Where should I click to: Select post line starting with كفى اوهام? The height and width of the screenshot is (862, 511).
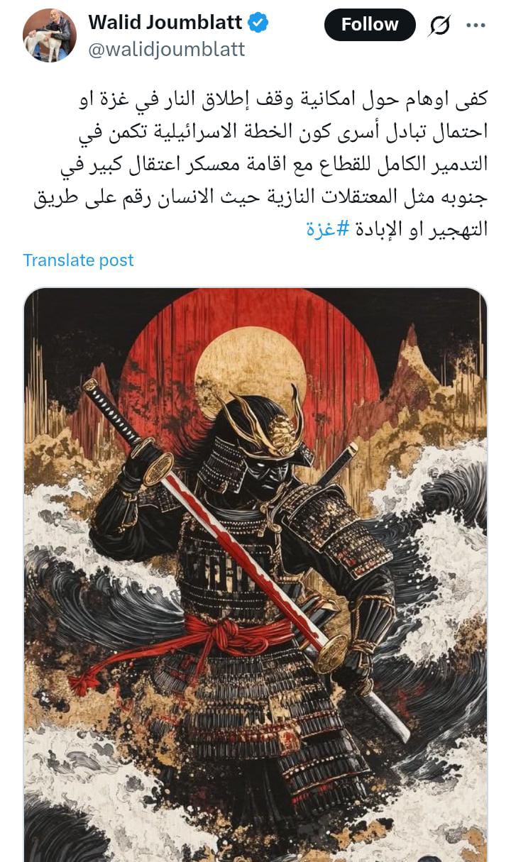click(284, 99)
